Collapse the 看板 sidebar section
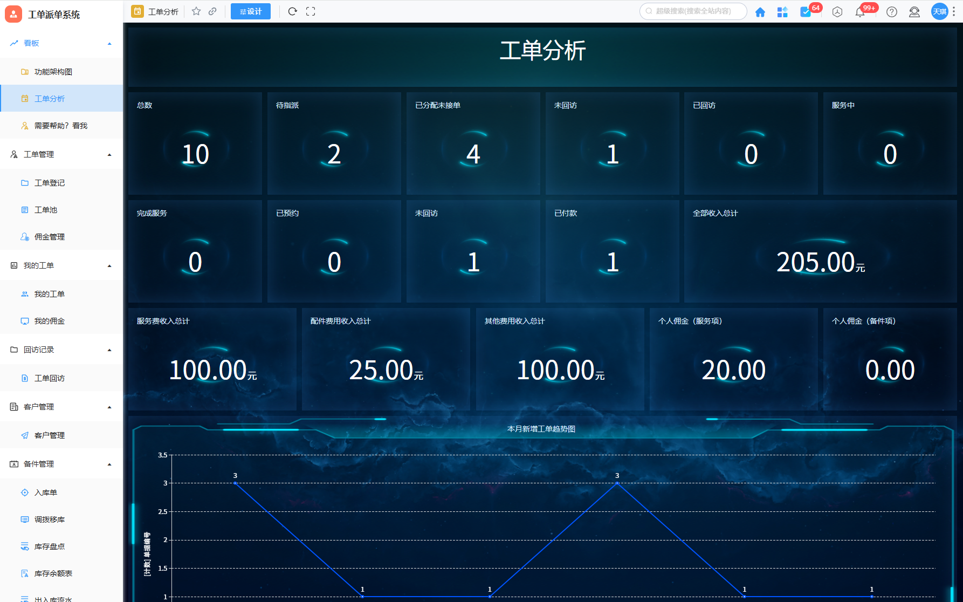This screenshot has width=963, height=602. (109, 44)
